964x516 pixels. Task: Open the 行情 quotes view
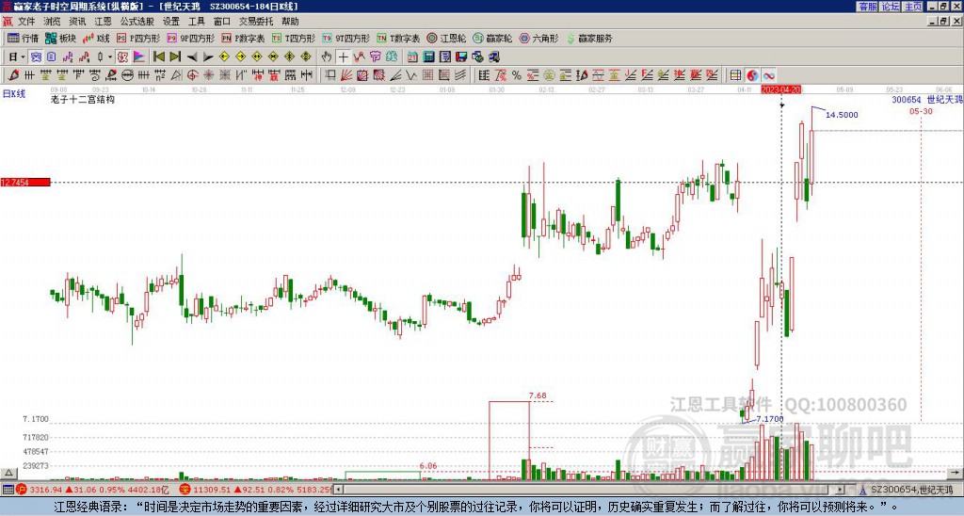pyautogui.click(x=23, y=38)
